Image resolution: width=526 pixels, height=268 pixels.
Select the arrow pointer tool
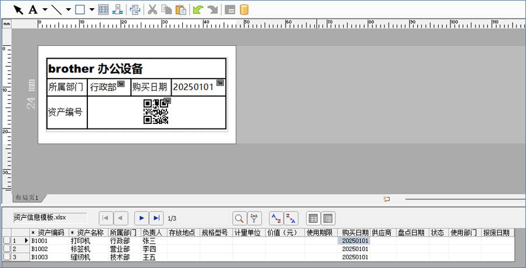[19, 10]
